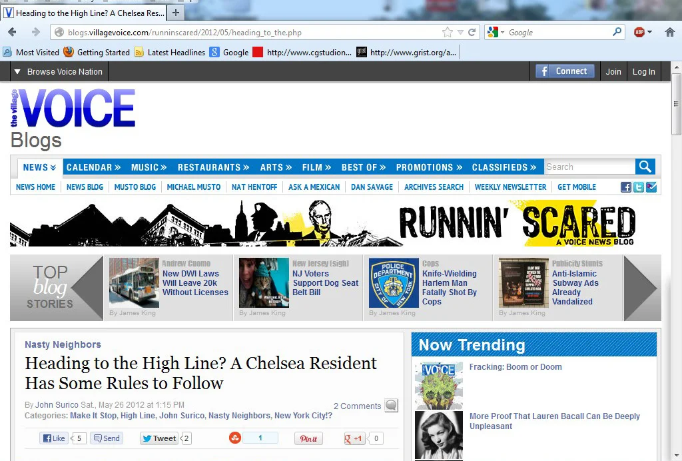Click the magnifier in the Google search box
Viewport: 682px width, 461px height.
coord(617,32)
